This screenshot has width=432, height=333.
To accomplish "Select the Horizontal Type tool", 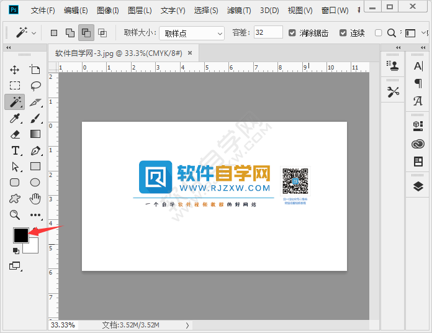I will (16, 151).
